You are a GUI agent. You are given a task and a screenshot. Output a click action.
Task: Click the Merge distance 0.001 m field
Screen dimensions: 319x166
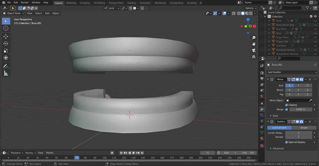pyautogui.click(x=300, y=109)
